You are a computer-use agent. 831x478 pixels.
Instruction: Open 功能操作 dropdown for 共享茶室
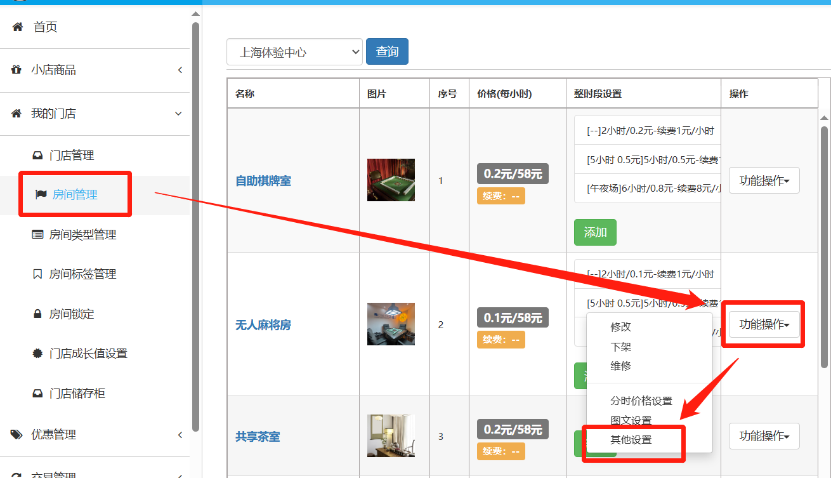click(764, 436)
